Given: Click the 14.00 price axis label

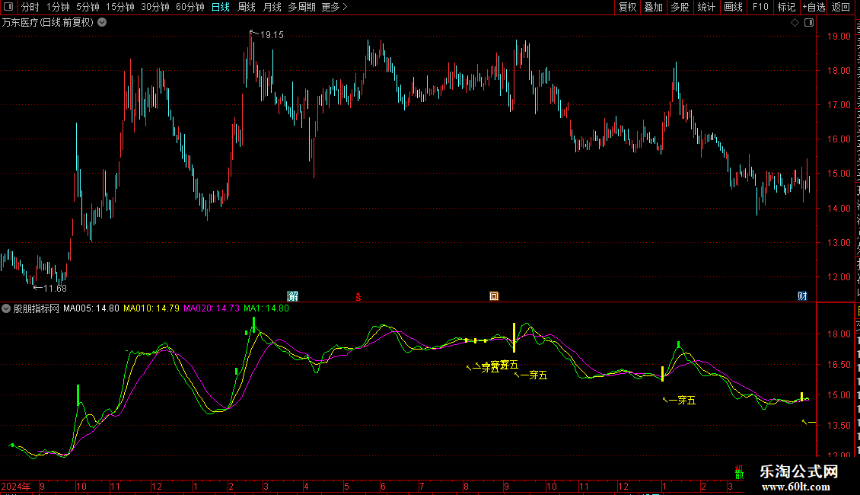Looking at the screenshot, I should [839, 209].
